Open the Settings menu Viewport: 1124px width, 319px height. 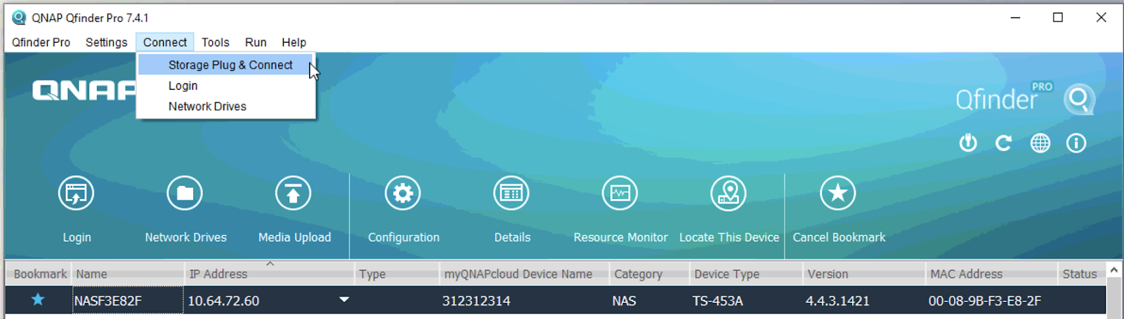coord(106,42)
